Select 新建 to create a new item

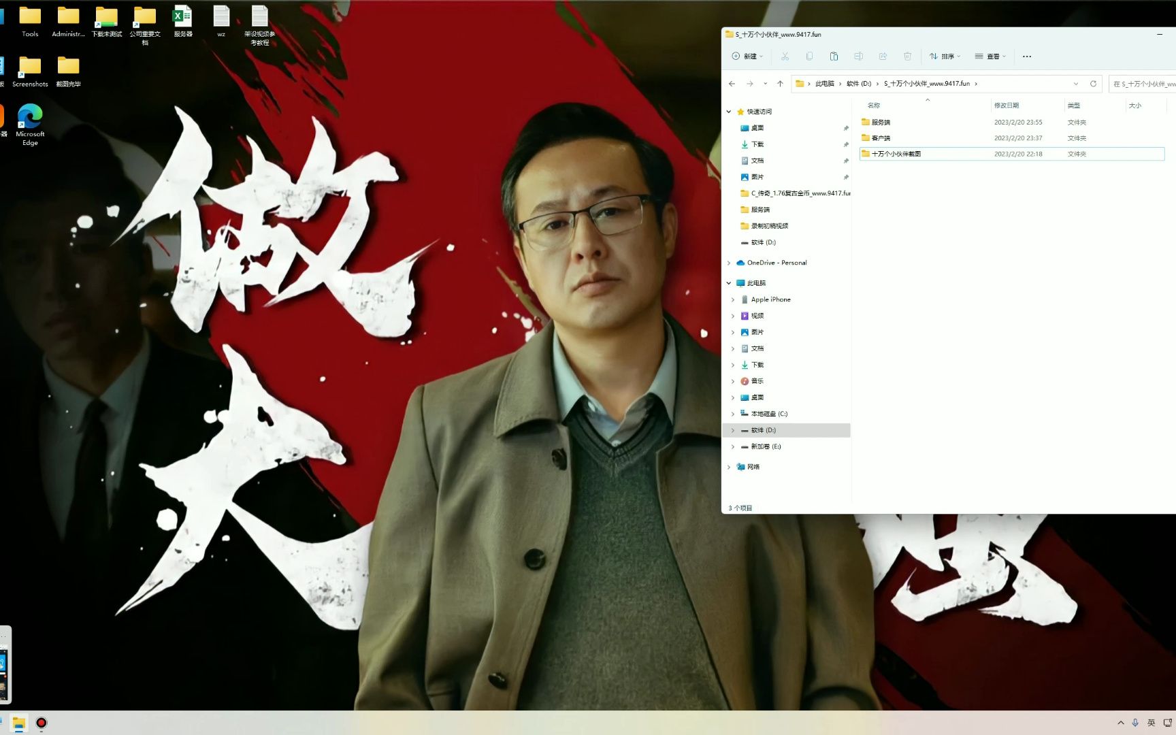tap(747, 56)
